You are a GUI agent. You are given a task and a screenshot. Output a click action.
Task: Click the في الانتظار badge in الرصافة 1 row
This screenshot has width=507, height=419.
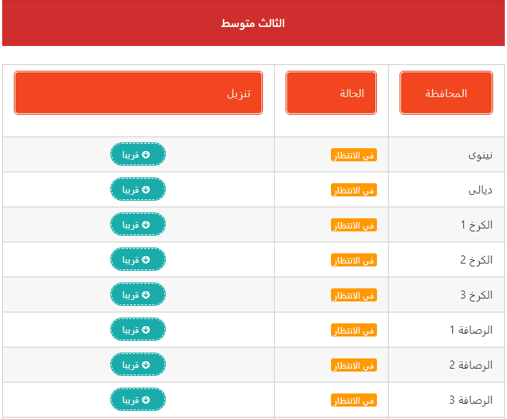coord(354,330)
